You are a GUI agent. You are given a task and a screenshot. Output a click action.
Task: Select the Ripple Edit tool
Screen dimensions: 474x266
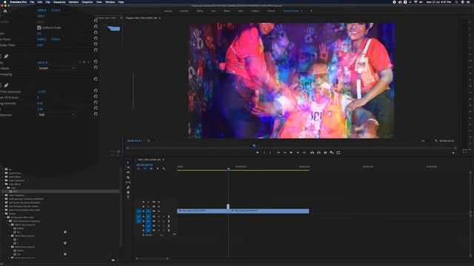pos(128,172)
